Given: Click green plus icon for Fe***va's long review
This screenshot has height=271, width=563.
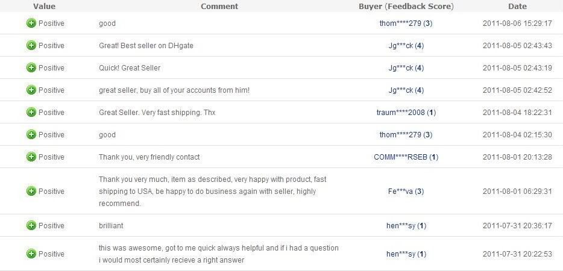Looking at the screenshot, I should click(31, 192).
